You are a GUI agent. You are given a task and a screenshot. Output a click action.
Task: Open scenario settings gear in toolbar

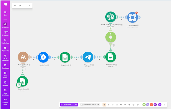click(129, 104)
